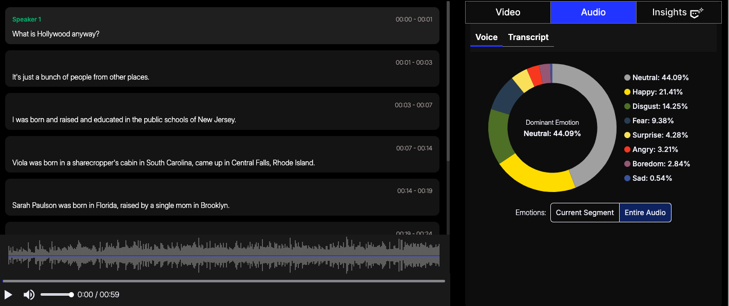Open the Insights tab
The width and height of the screenshot is (729, 306).
pos(669,12)
